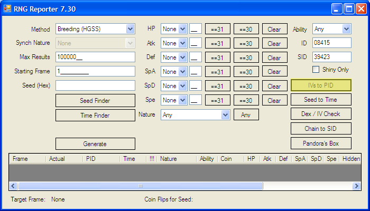Click the Generate button
The width and height of the screenshot is (370, 211).
pyautogui.click(x=95, y=143)
